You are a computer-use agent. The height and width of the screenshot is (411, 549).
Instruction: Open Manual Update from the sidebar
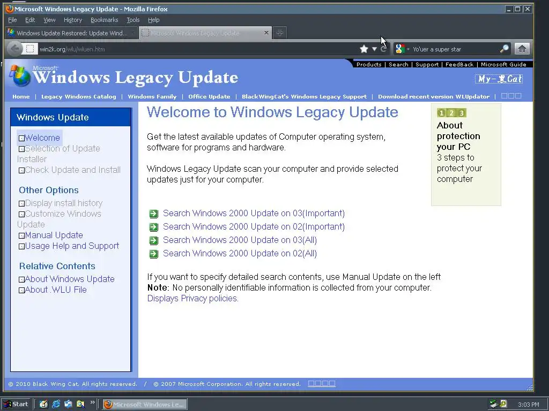[x=54, y=235]
